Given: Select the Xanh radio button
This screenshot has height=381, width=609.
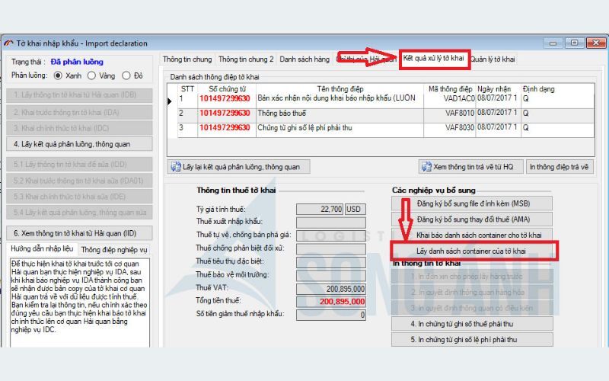Looking at the screenshot, I should pyautogui.click(x=58, y=75).
